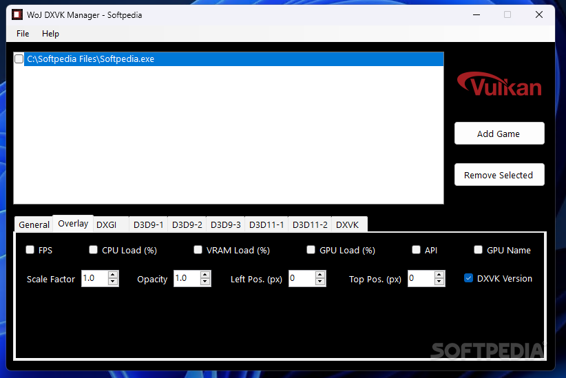Click the Scale Factor input field
This screenshot has width=566, height=378.
click(94, 278)
